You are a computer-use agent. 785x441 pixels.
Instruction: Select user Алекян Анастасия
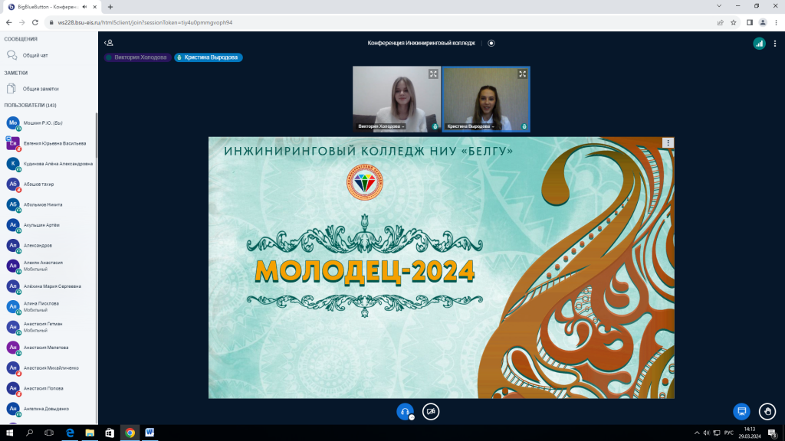point(48,266)
